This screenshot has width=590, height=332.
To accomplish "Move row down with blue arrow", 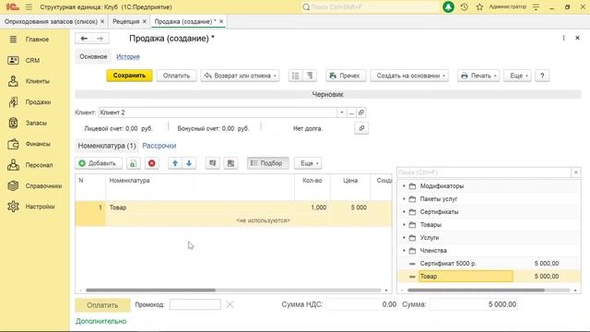I will pyautogui.click(x=189, y=163).
